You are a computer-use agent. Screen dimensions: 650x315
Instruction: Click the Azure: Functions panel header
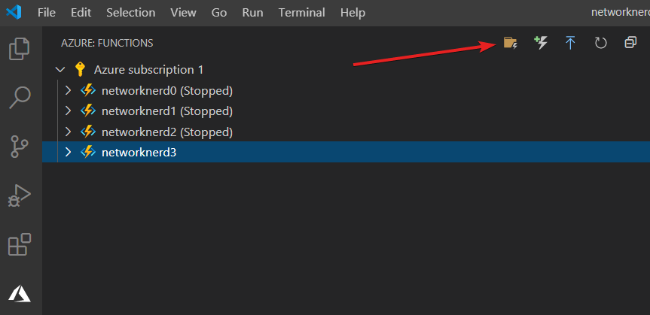[x=107, y=43]
